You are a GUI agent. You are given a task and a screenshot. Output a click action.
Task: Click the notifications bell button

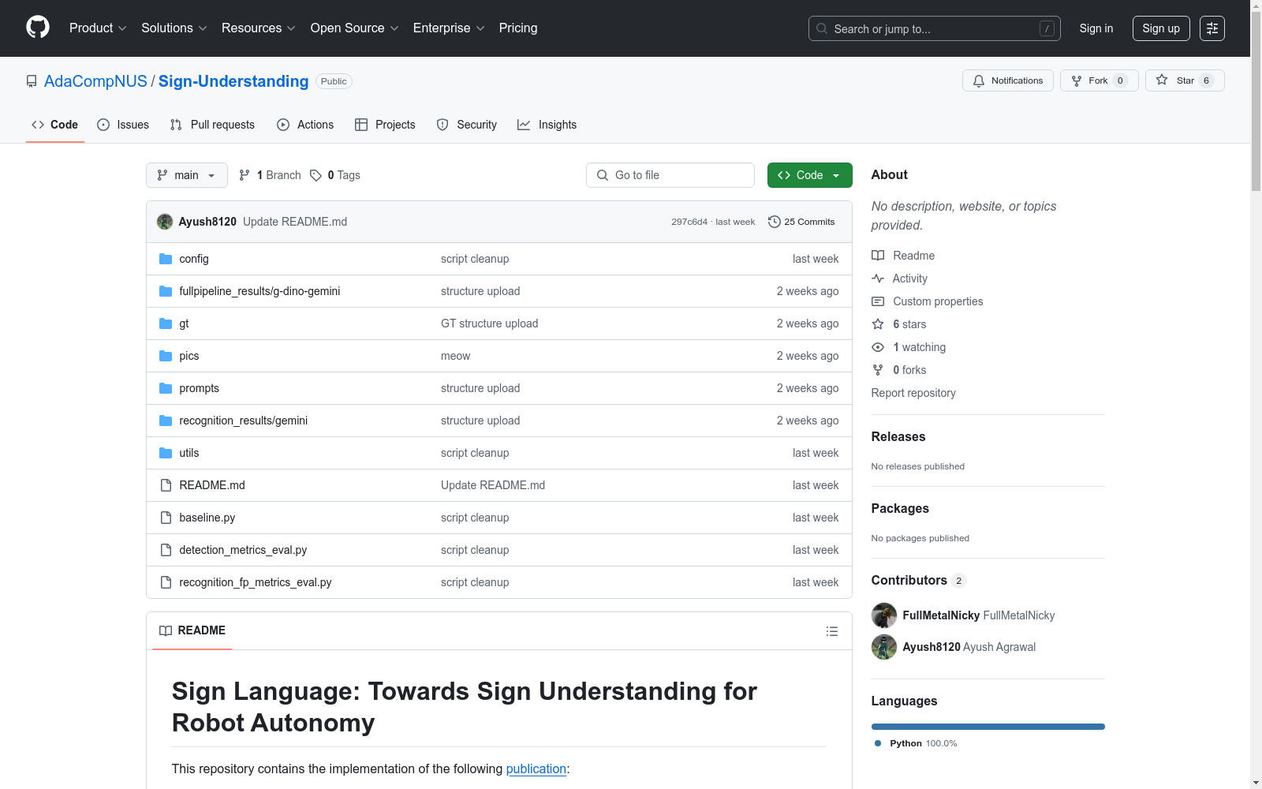[x=1007, y=80]
